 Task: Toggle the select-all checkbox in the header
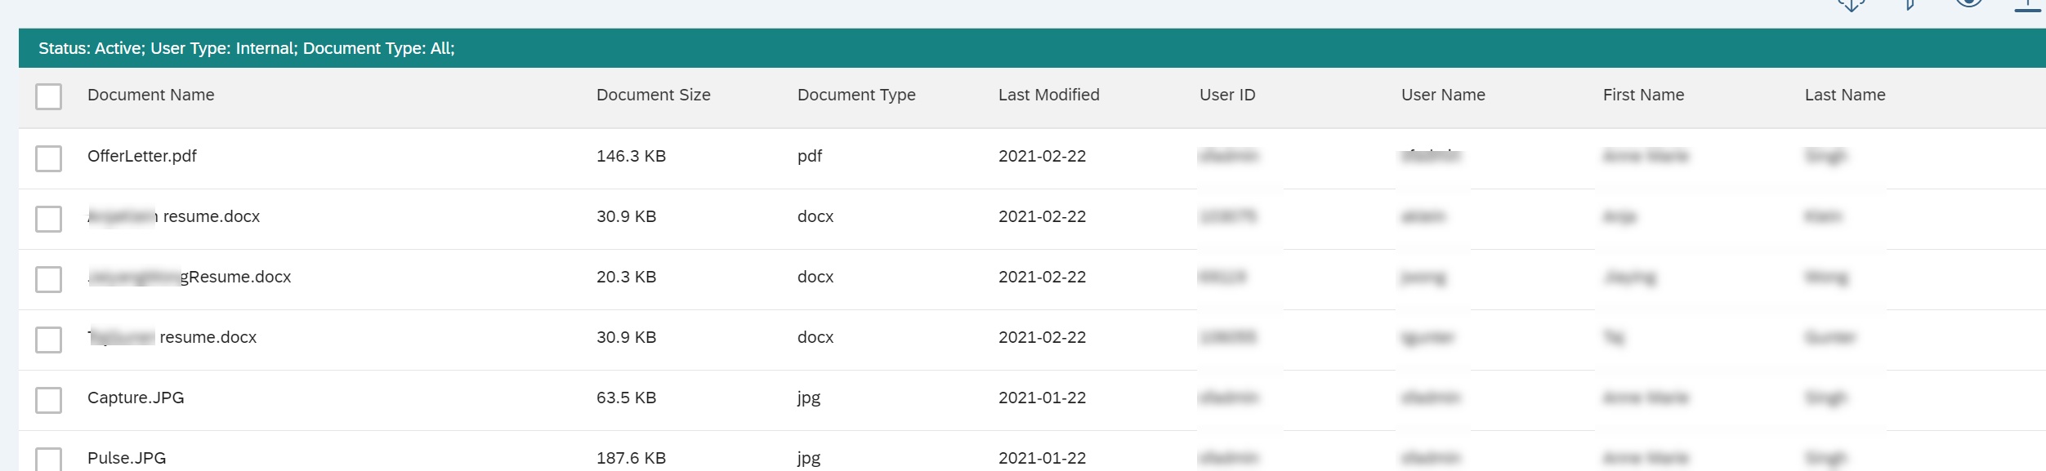pyautogui.click(x=49, y=96)
